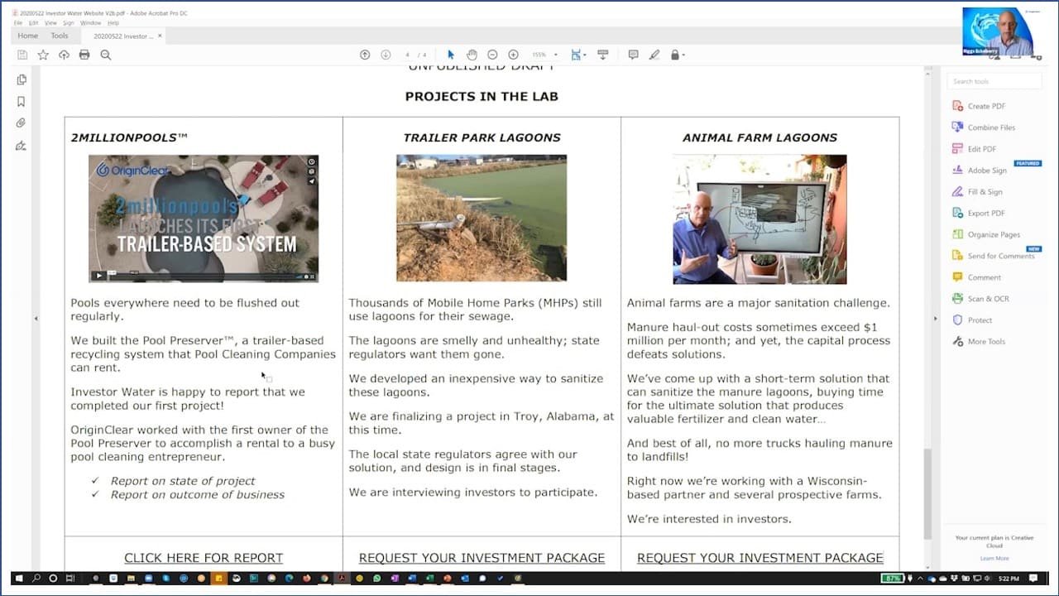The height and width of the screenshot is (596, 1059).
Task: Zoom in using the plus circle icon
Action: click(x=513, y=55)
